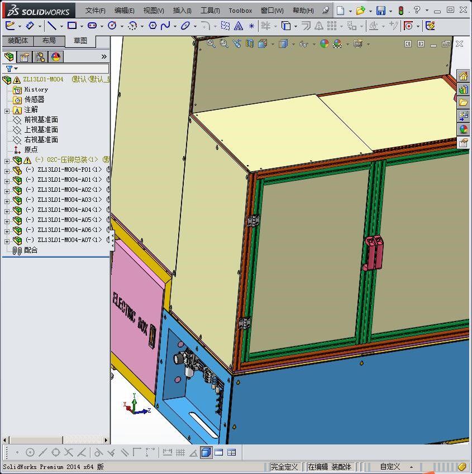Screen dimensions: 472x474
Task: Open the 文件(F) menu
Action: (96, 11)
